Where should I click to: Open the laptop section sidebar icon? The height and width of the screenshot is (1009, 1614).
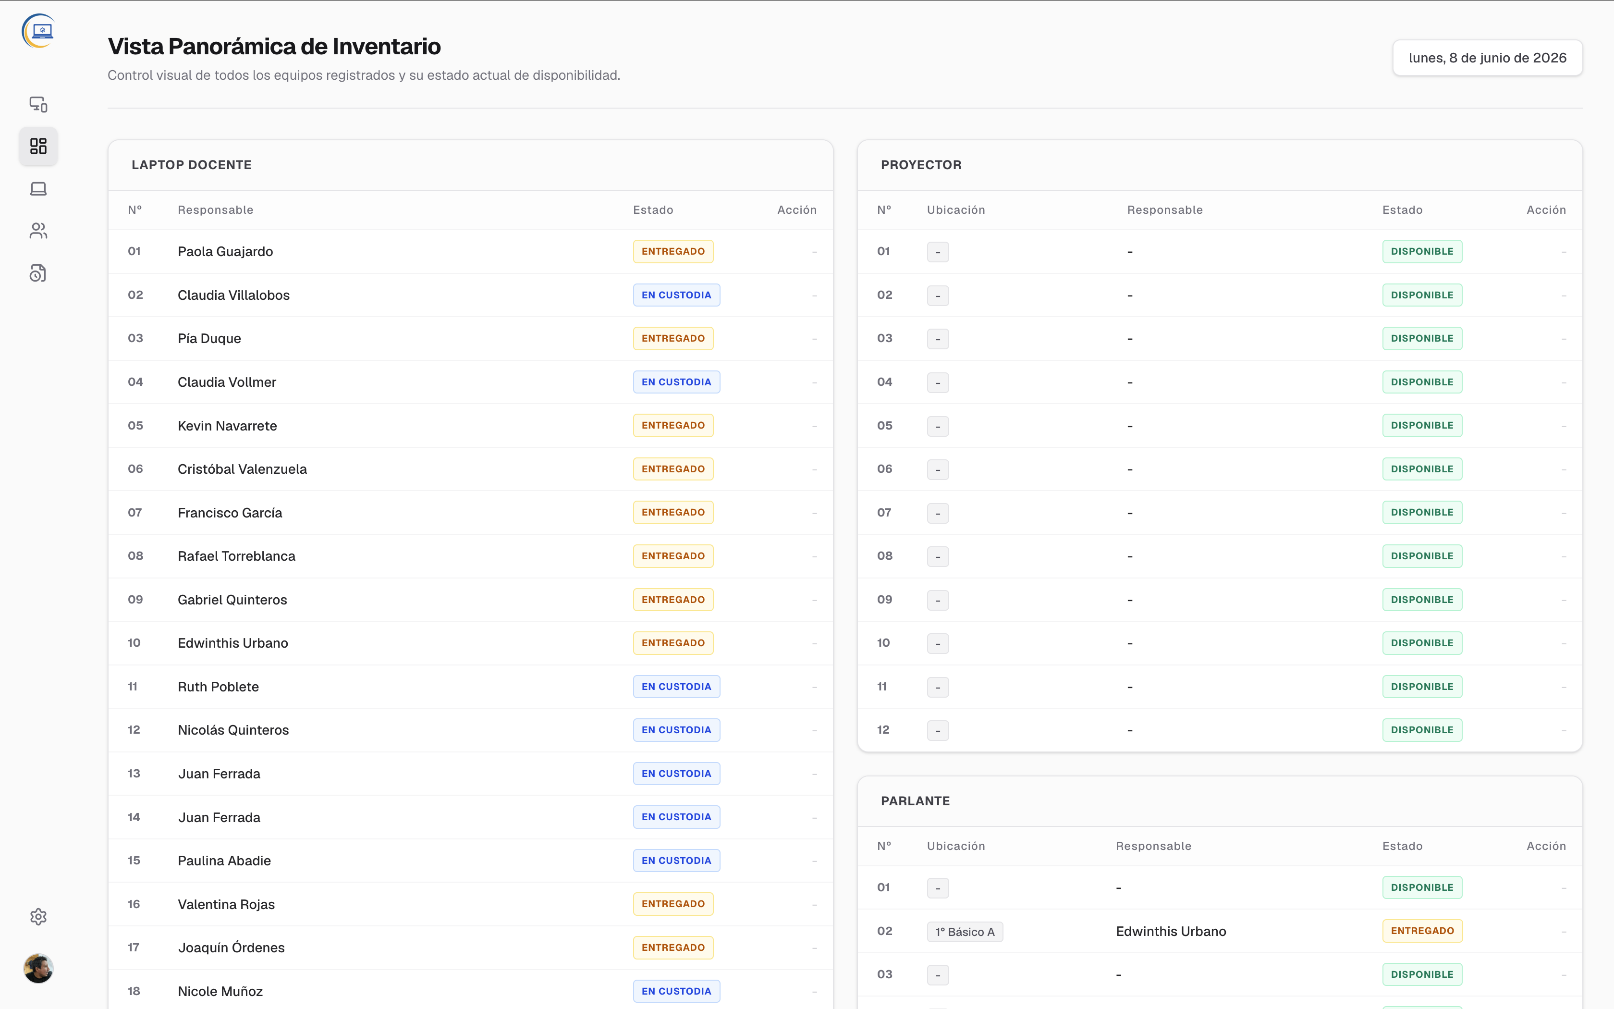pos(38,189)
